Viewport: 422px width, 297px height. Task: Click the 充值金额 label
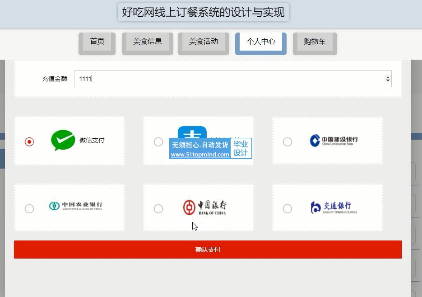tap(55, 79)
